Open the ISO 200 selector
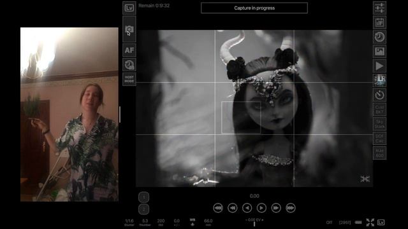The image size is (408, 229). (161, 223)
